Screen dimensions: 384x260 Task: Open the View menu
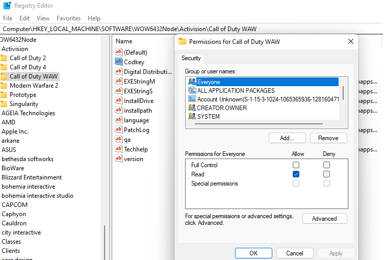click(43, 18)
